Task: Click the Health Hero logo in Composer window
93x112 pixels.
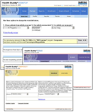Action: tap(68, 67)
